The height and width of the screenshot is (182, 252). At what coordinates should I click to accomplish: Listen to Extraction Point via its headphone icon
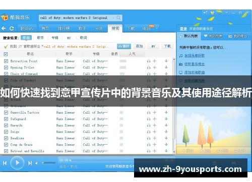click(149, 61)
